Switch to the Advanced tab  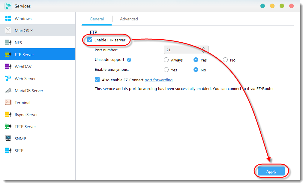coord(129,19)
